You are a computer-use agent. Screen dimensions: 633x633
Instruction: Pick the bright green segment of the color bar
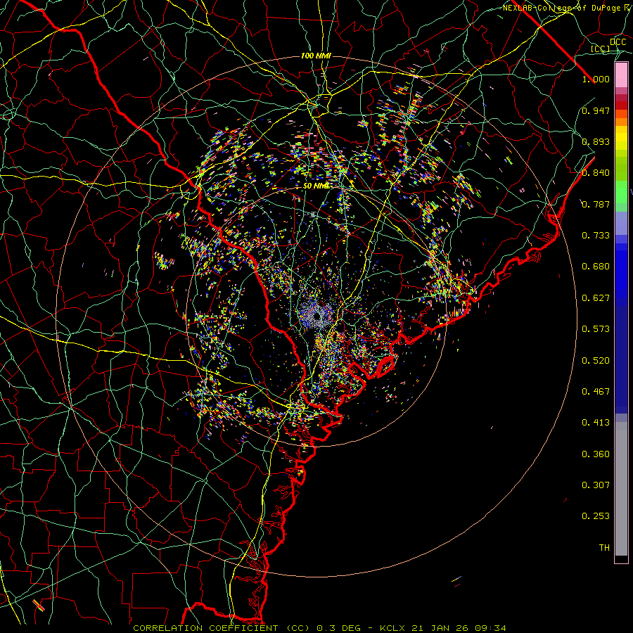pos(621,192)
